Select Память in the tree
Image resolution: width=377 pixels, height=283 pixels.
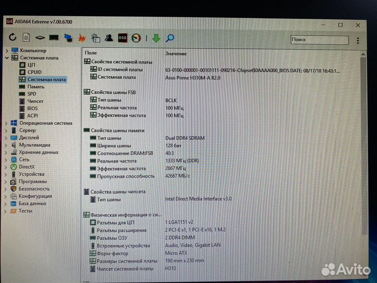[36, 86]
